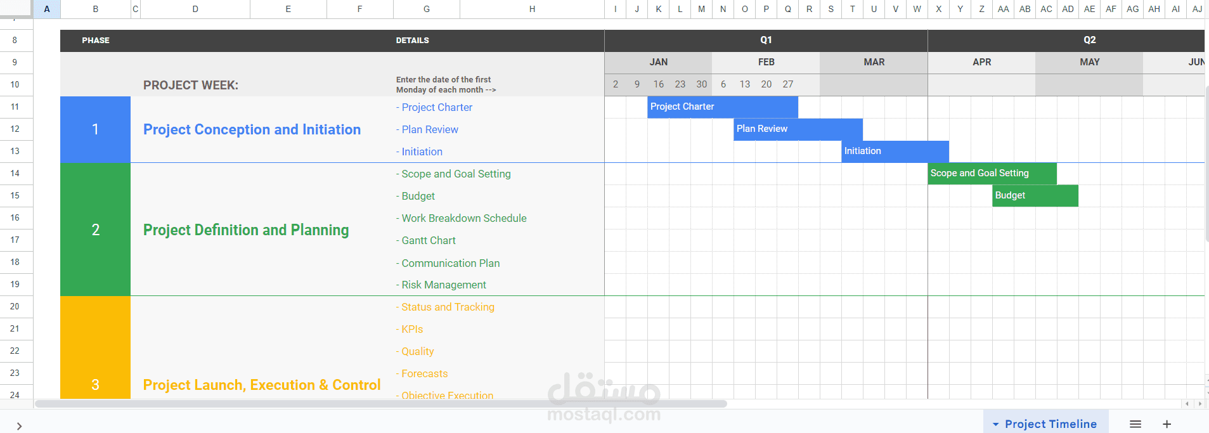Select row 20 header
Image resolution: width=1209 pixels, height=433 pixels.
tap(15, 306)
